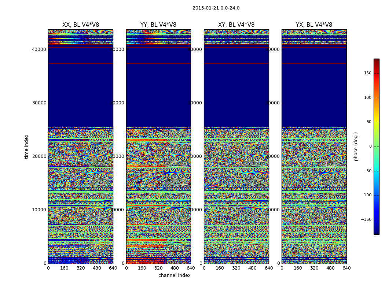Click the colorbar tick label '0'
Image resolution: width=385 pixels, height=293 pixels.
pyautogui.click(x=370, y=146)
